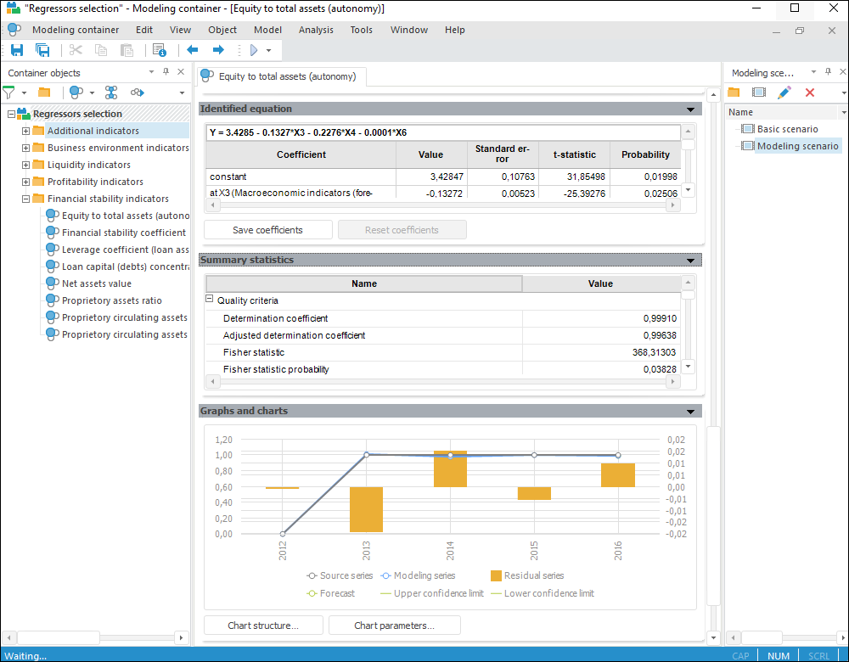Click the blue back arrow icon

click(192, 50)
